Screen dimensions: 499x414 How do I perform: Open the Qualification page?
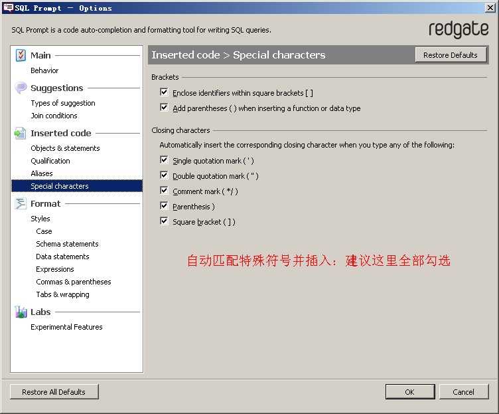click(50, 161)
